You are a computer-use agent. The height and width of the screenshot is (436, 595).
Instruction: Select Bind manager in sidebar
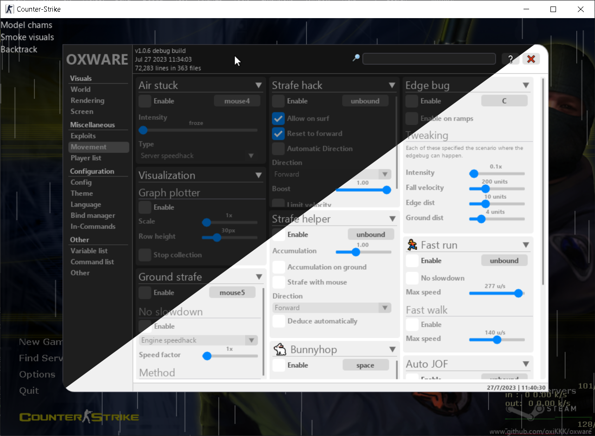click(93, 215)
